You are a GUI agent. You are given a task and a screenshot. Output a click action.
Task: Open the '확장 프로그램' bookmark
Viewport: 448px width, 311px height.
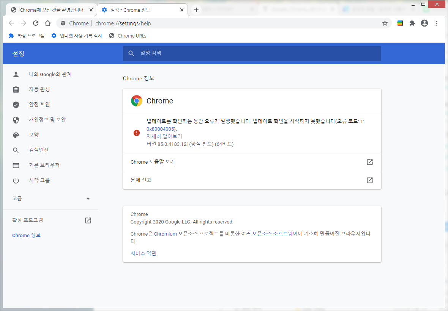click(27, 36)
